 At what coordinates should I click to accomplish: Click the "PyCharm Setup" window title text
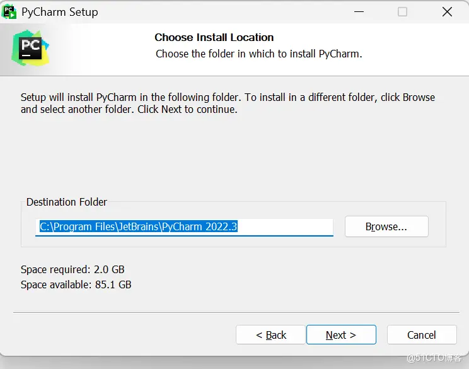point(60,12)
